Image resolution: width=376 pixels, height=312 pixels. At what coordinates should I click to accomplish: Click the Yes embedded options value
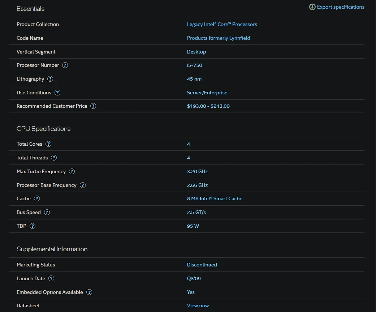coord(191,292)
